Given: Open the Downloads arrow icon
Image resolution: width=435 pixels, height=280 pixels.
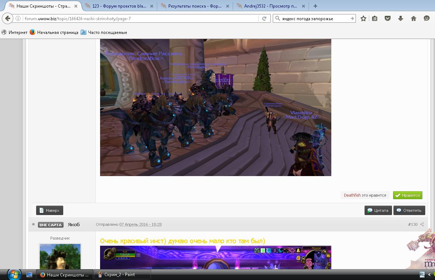Looking at the screenshot, I should click(x=401, y=18).
